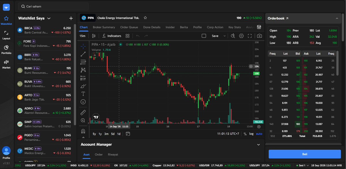This screenshot has height=169, width=346.
Task: Open the emoji icons tool
Action: coord(83,102)
